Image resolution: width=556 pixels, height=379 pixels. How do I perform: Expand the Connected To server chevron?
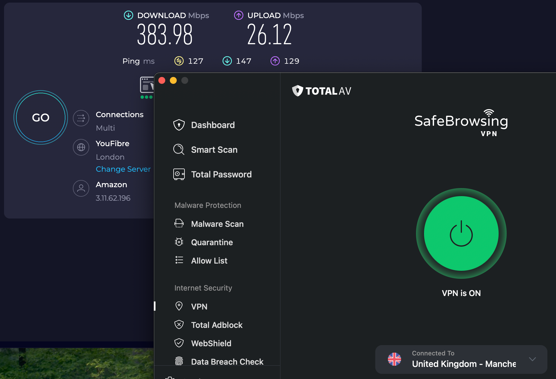click(532, 359)
